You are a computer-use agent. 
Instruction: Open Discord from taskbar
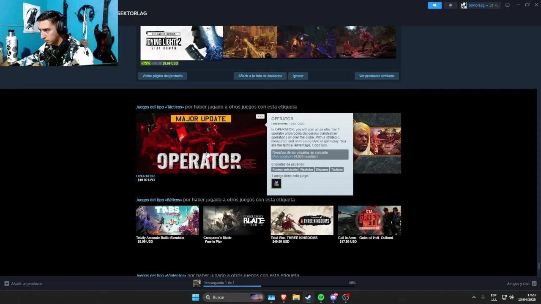[333, 297]
